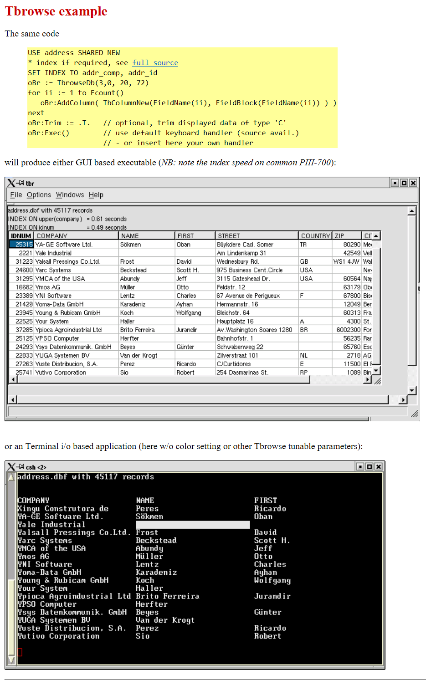Click the red terminal cursor in csh window
The height and width of the screenshot is (680, 426).
(20, 652)
